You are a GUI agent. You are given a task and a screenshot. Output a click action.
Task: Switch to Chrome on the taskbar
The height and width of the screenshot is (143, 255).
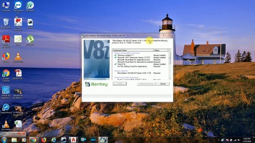tap(34, 140)
